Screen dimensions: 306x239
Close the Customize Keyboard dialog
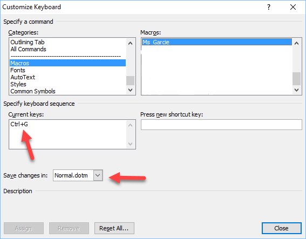coord(293,7)
